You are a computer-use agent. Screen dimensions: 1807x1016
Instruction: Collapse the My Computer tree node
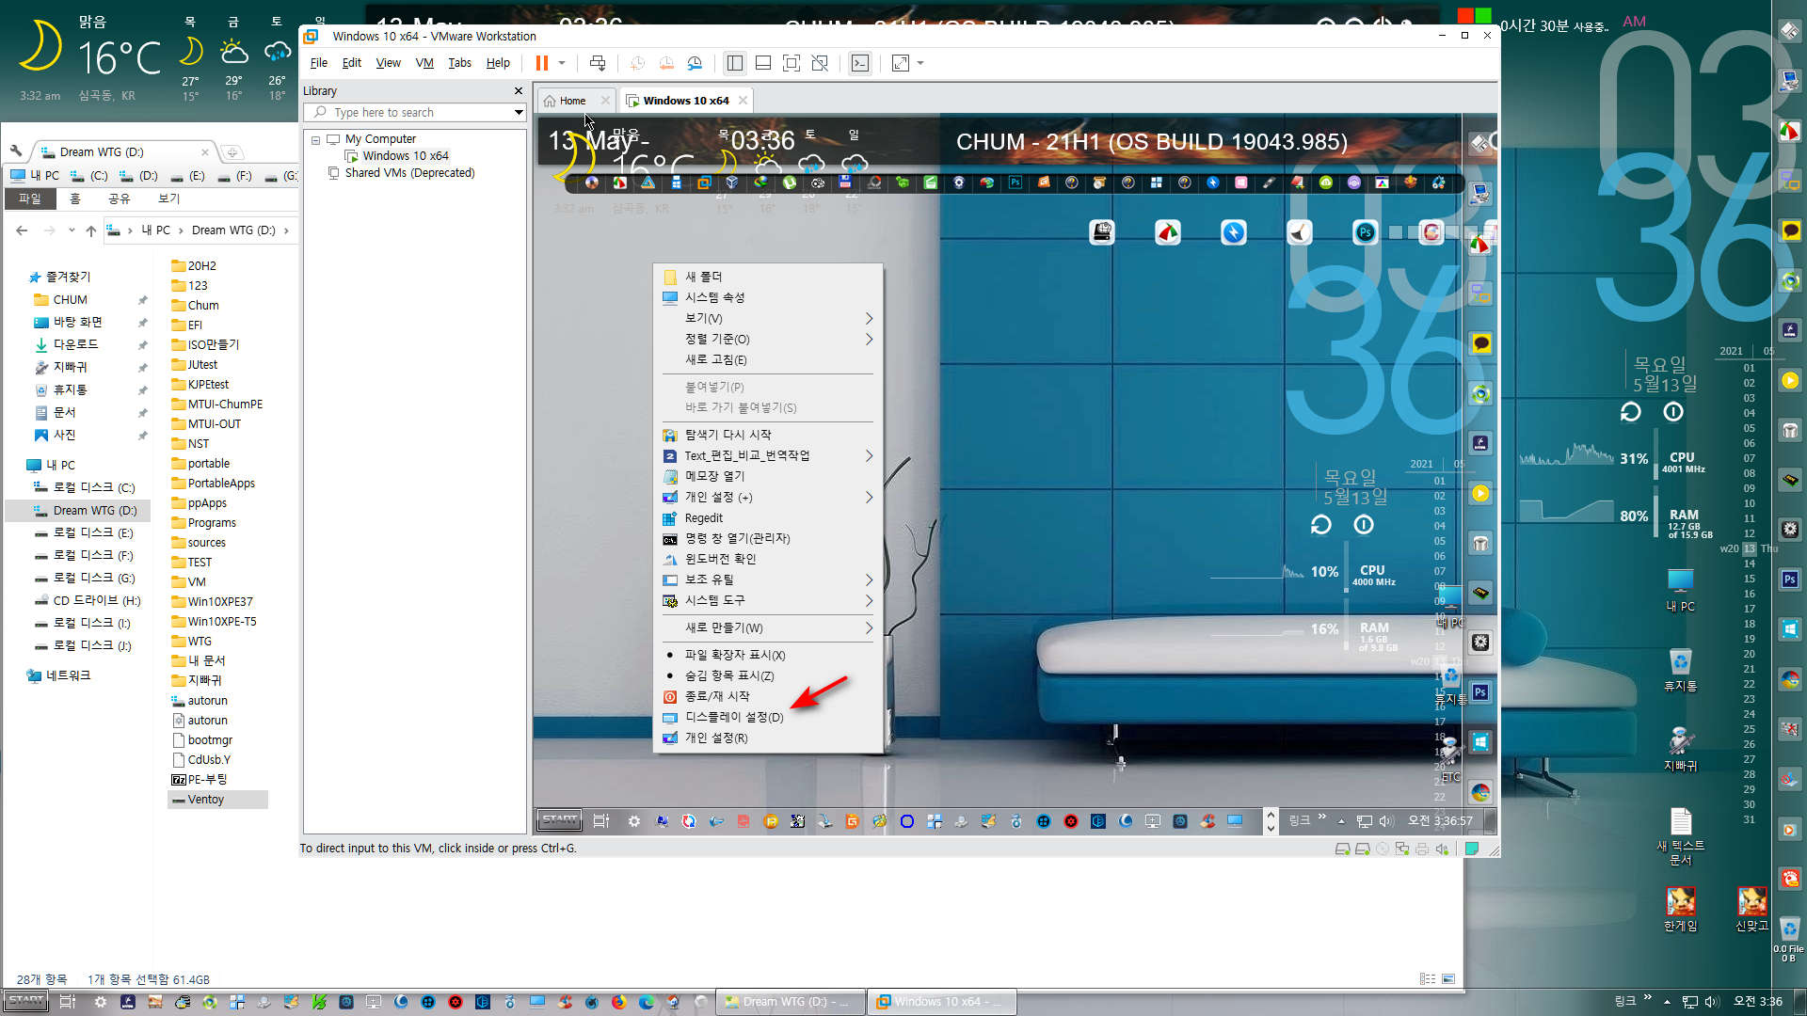click(x=316, y=139)
